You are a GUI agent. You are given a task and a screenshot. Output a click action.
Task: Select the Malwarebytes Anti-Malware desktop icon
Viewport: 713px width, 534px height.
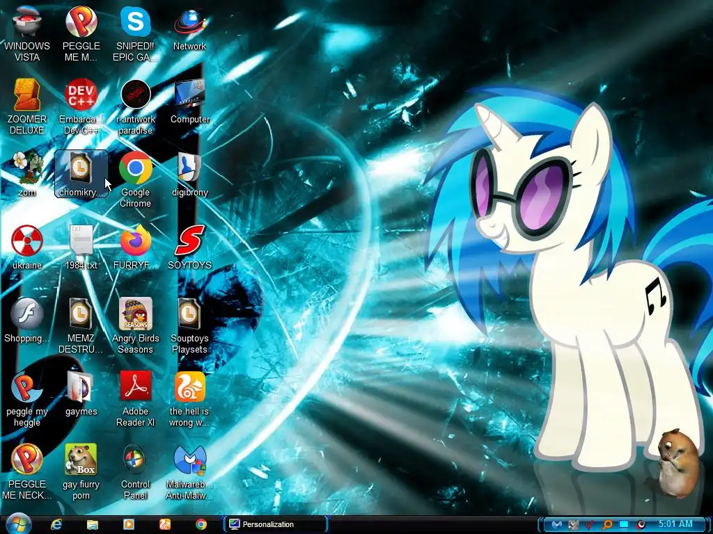[x=189, y=471]
